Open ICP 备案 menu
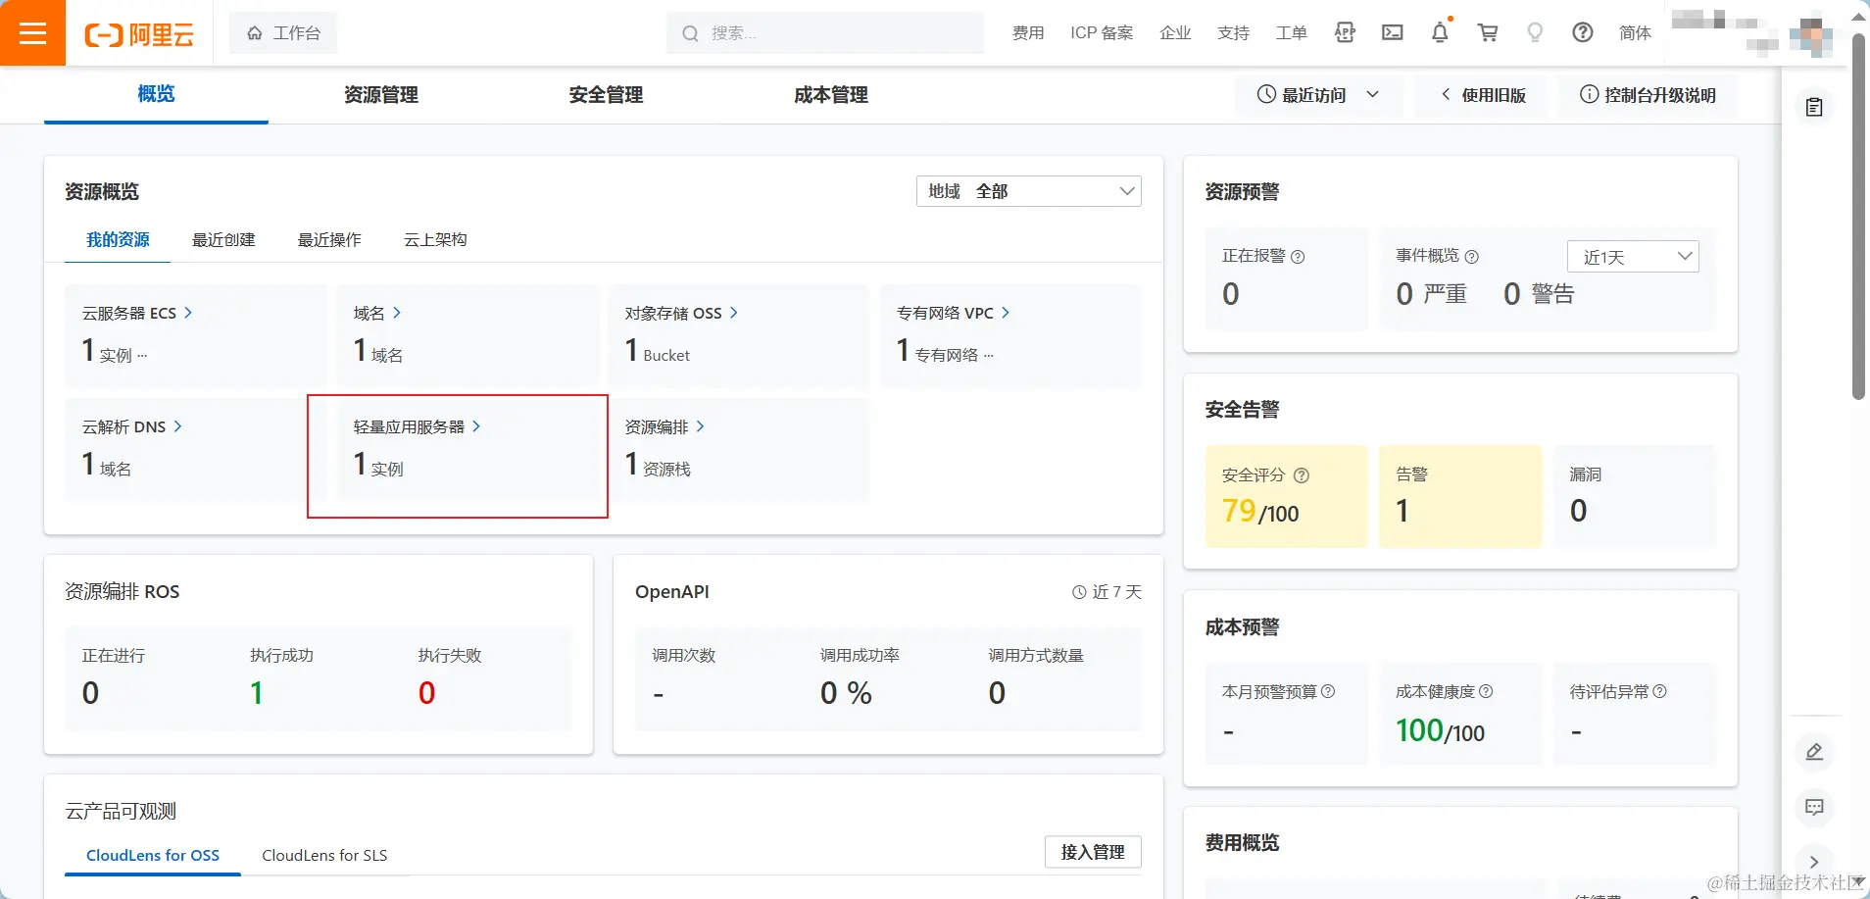The width and height of the screenshot is (1870, 899). pyautogui.click(x=1102, y=33)
